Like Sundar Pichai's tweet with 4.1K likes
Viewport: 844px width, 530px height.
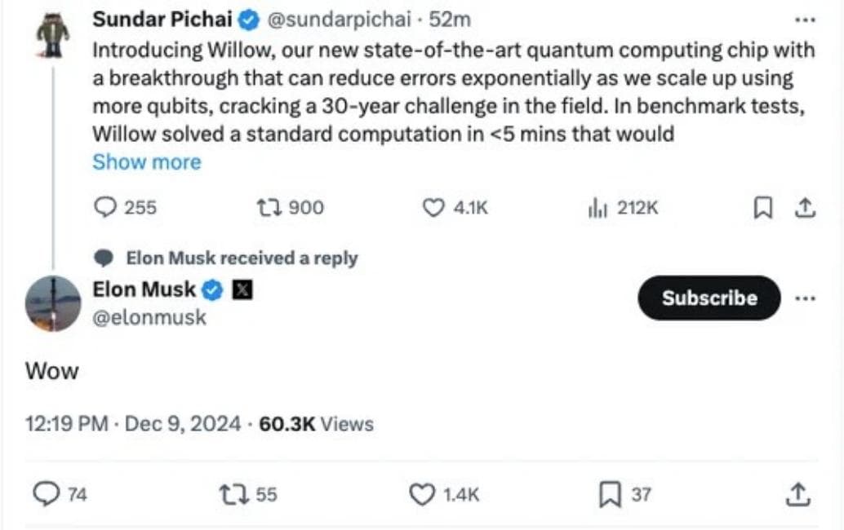[x=433, y=208]
